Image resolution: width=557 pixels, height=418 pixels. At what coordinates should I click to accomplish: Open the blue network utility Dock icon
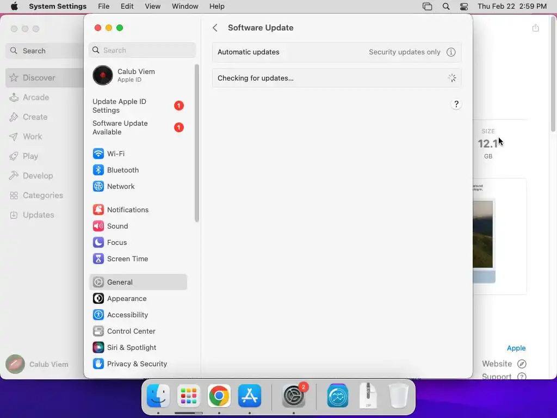coord(337,396)
